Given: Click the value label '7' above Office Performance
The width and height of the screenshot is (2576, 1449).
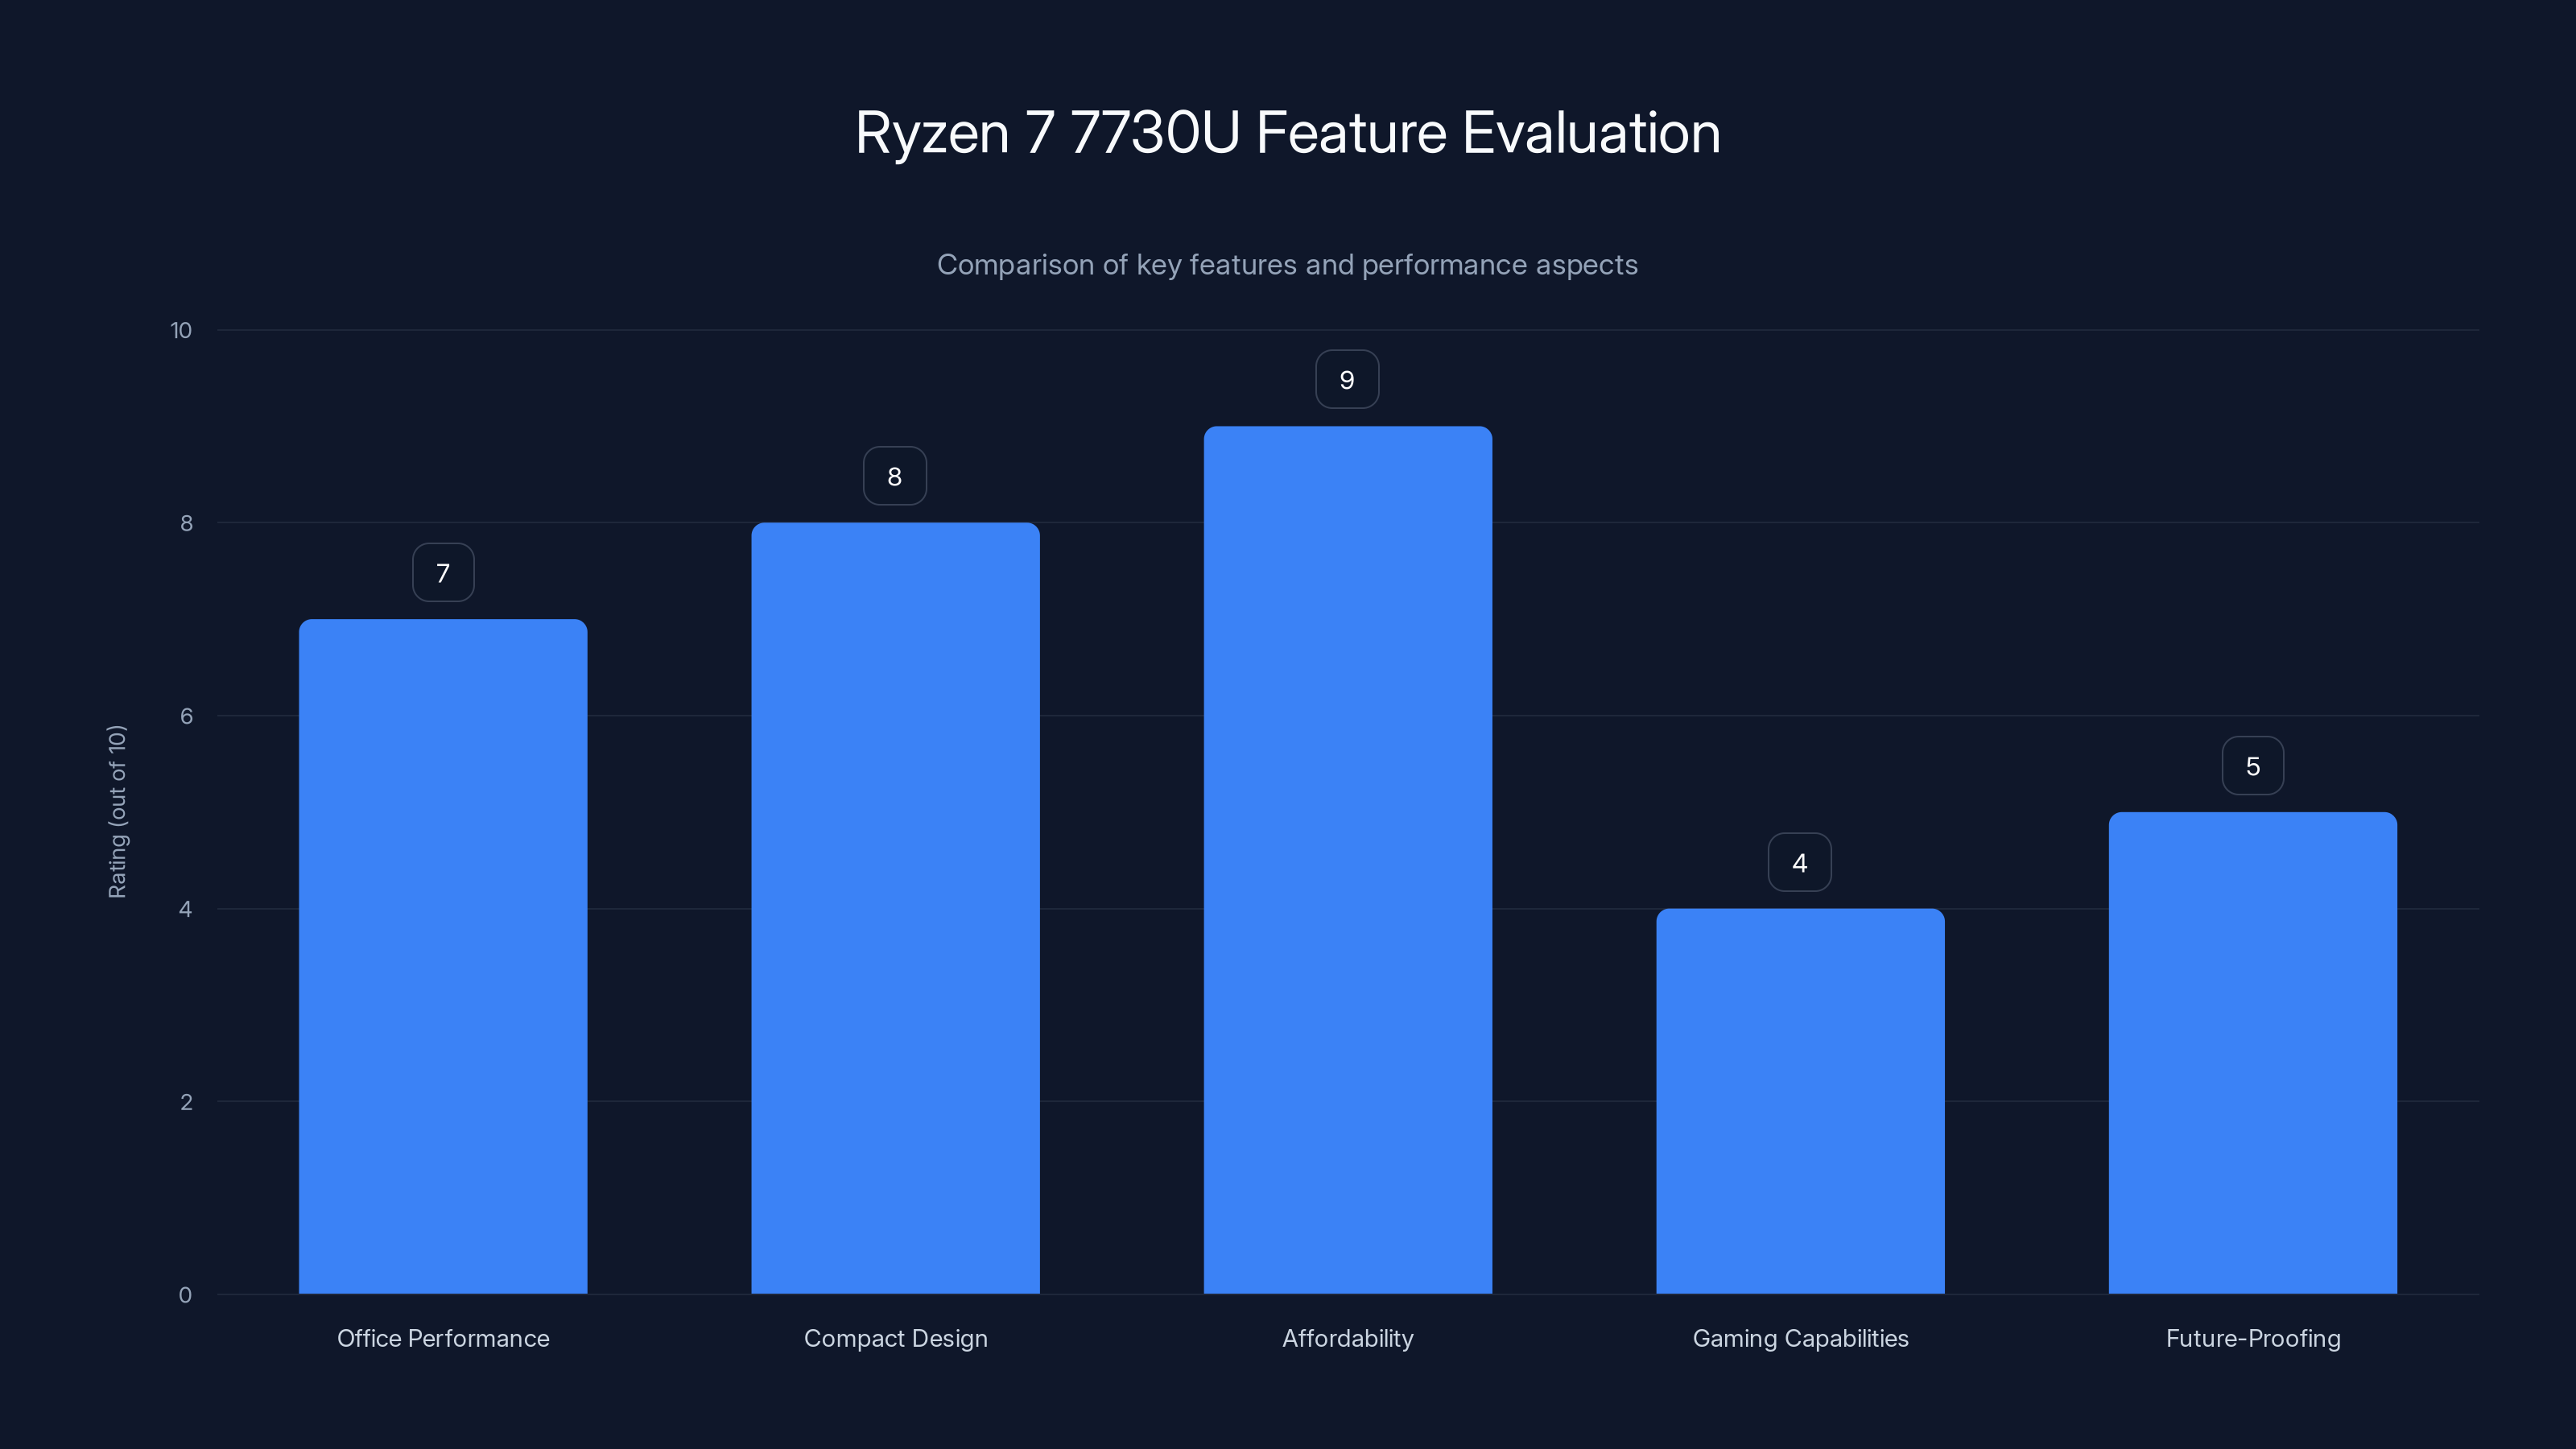Looking at the screenshot, I should coord(443,573).
